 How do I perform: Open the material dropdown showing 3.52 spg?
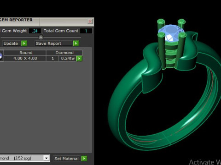coord(46,158)
